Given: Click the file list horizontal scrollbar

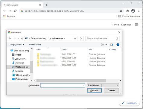Looking at the screenshot, I should [x=71, y=80].
